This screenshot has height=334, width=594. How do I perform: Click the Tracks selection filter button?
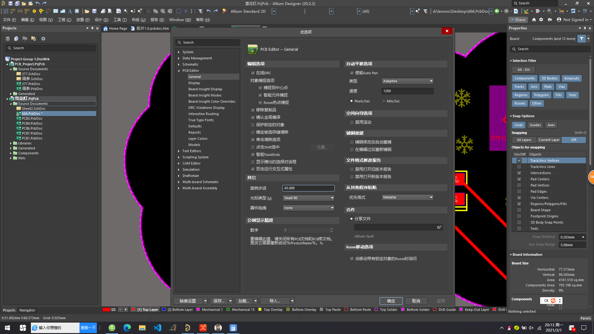519,87
